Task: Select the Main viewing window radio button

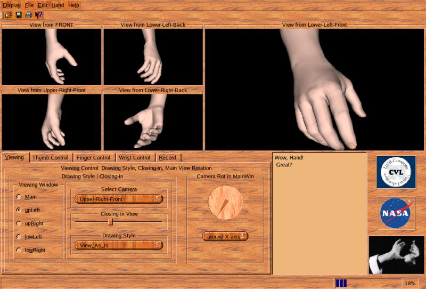Action: [x=19, y=196]
